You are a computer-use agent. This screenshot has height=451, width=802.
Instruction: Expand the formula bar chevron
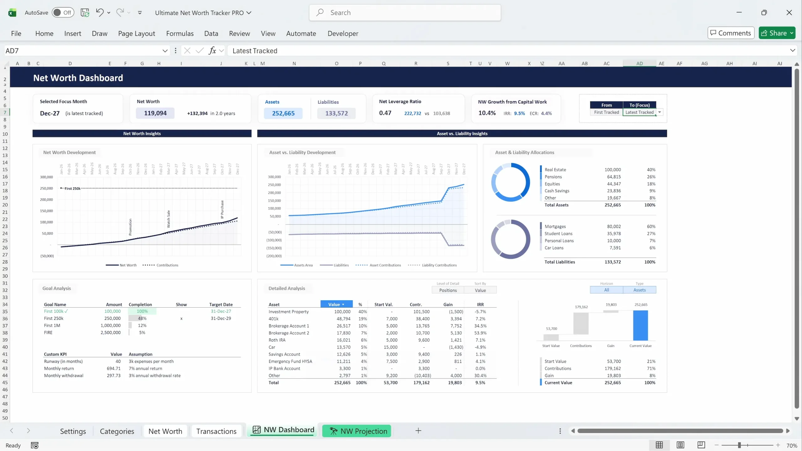pos(792,50)
